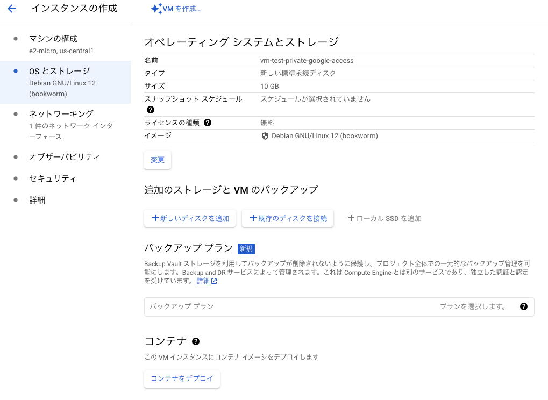Click the サイズ row label
The width and height of the screenshot is (548, 400).
pos(154,86)
